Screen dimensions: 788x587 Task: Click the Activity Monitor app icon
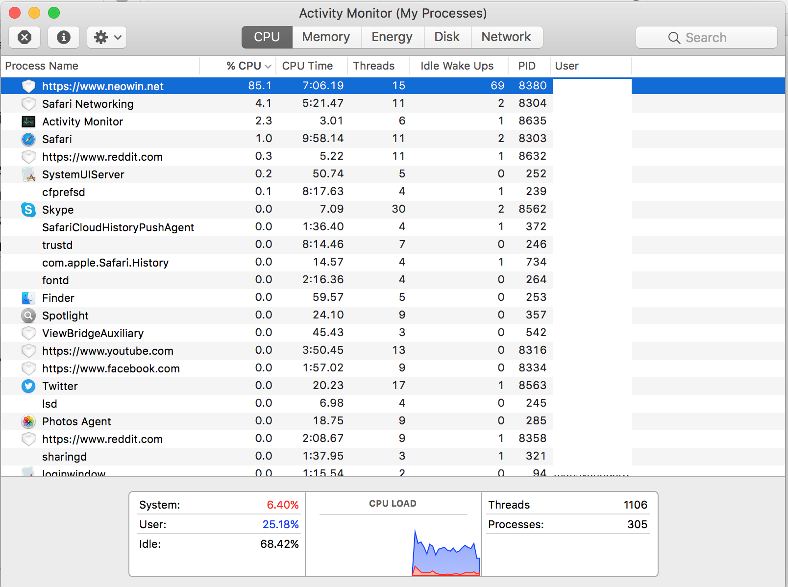coord(29,122)
